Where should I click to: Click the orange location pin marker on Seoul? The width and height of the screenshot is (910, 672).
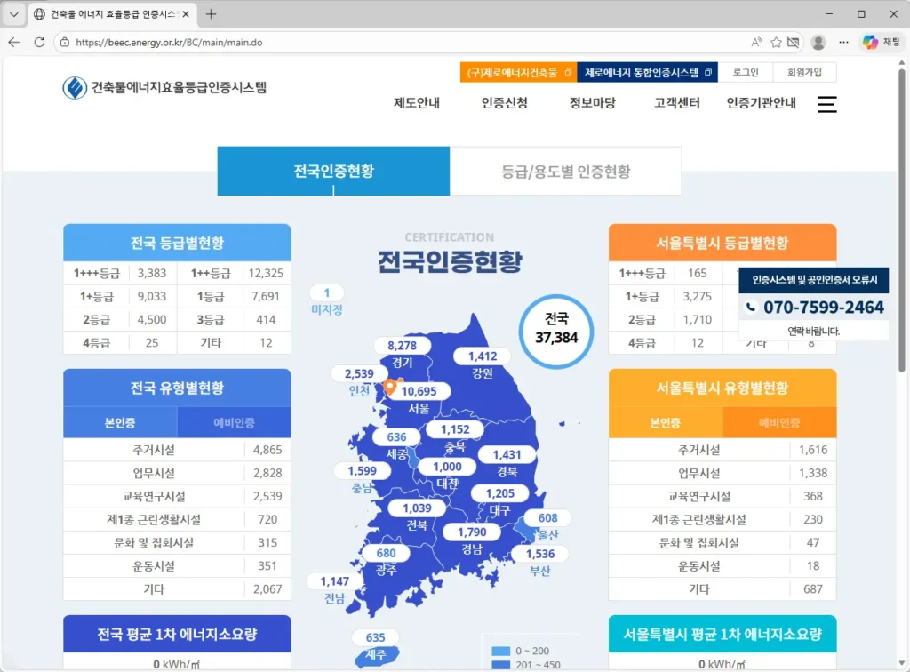click(x=389, y=387)
